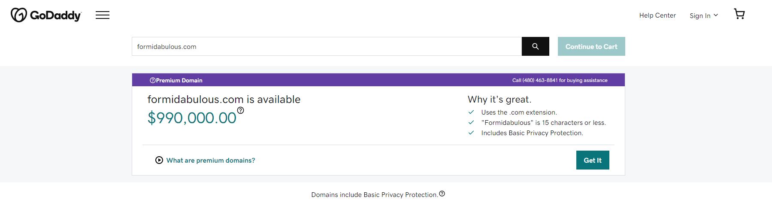This screenshot has height=212, width=772.
Task: Open "What are premium domains?" link
Action: (x=210, y=161)
